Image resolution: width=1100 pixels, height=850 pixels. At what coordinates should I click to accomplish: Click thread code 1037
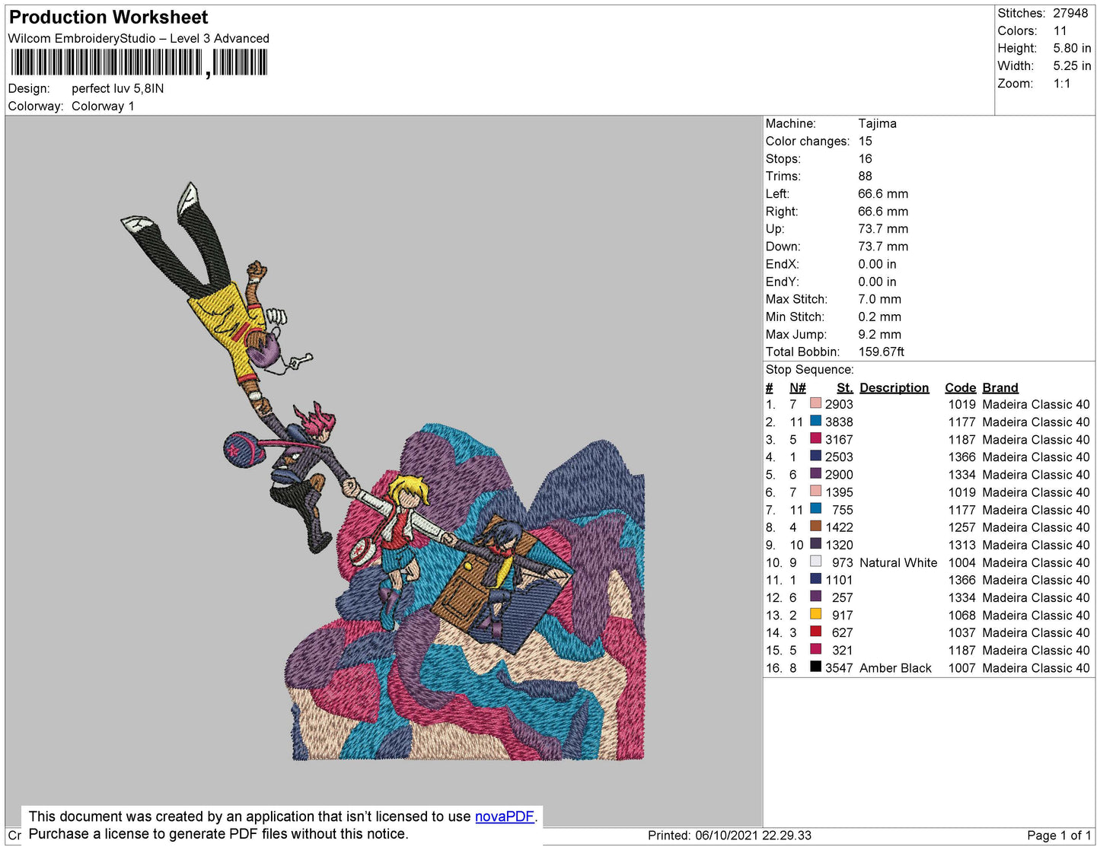point(961,632)
